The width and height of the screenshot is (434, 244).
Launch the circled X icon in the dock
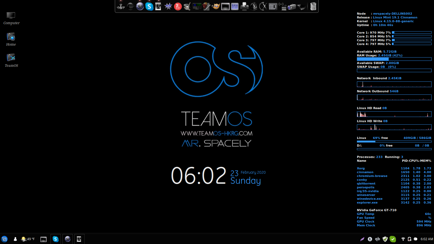tap(263, 6)
